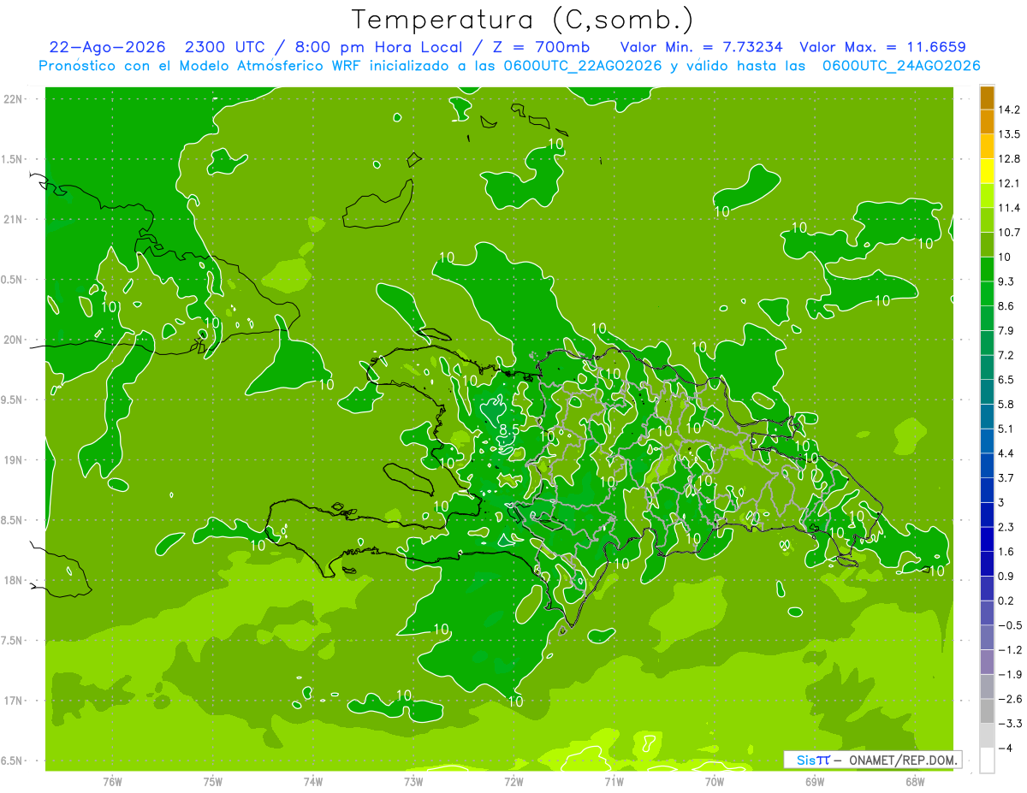
Task: Pick the swatch between 10 and 10.7
Action: tap(987, 245)
